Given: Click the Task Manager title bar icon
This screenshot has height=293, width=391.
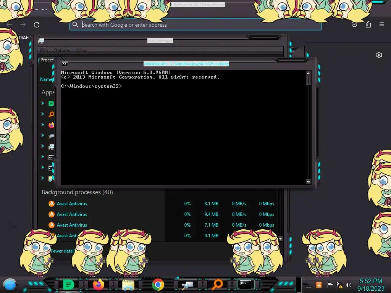Looking at the screenshot, I should tap(41, 40).
